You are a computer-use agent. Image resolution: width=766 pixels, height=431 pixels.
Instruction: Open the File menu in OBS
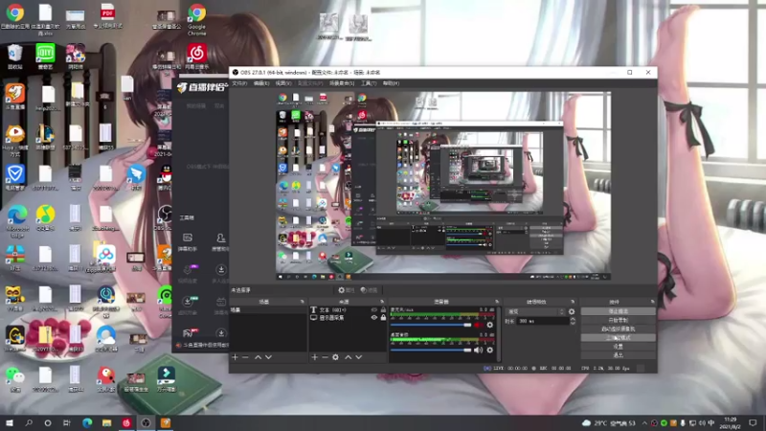pyautogui.click(x=239, y=83)
